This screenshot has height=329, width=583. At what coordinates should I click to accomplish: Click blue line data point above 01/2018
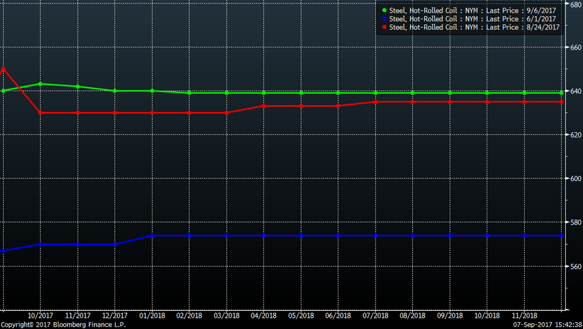click(152, 236)
